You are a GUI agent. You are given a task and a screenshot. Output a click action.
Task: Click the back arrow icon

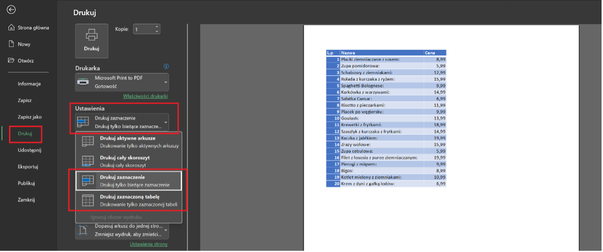pyautogui.click(x=11, y=9)
